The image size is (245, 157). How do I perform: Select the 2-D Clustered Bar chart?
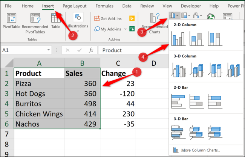click(178, 101)
